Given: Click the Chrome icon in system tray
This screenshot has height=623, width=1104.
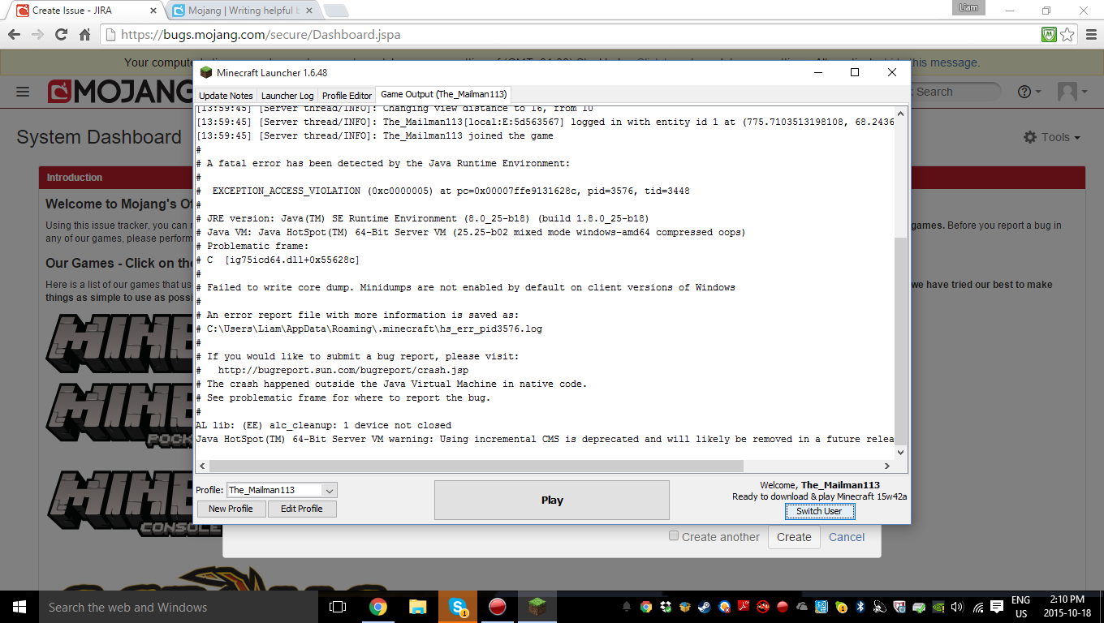Looking at the screenshot, I should 646,607.
